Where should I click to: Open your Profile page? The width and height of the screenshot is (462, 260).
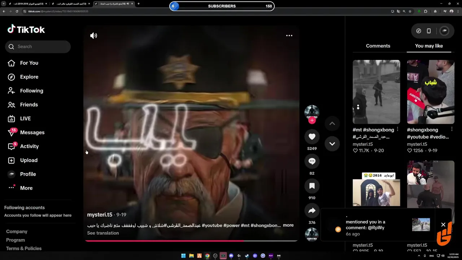pyautogui.click(x=22, y=174)
